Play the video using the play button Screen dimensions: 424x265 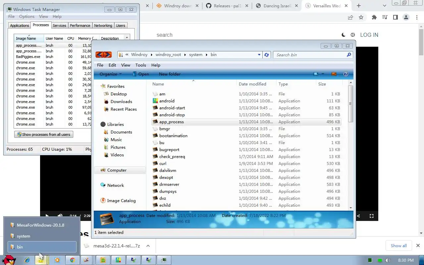(47, 216)
